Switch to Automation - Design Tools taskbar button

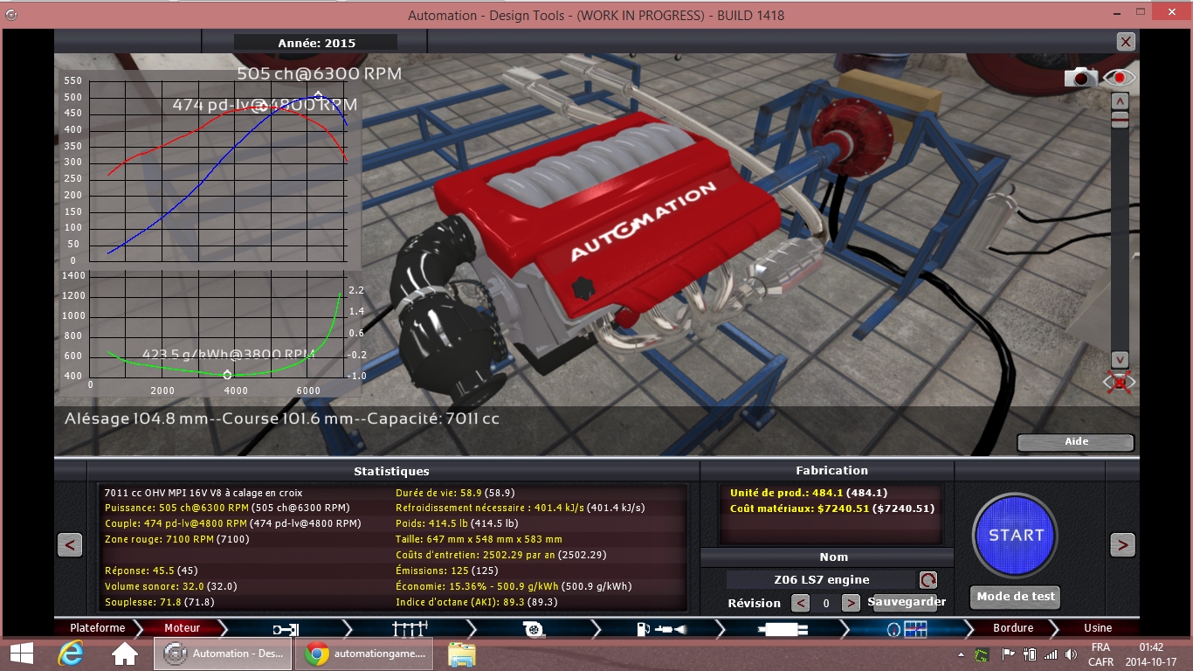(224, 654)
